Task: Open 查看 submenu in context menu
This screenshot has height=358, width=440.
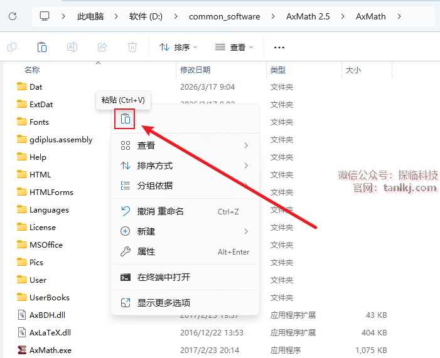Action: click(185, 145)
